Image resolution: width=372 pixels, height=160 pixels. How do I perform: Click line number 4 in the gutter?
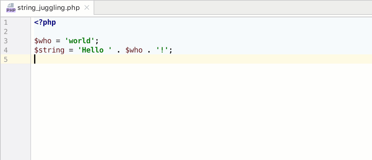6,50
